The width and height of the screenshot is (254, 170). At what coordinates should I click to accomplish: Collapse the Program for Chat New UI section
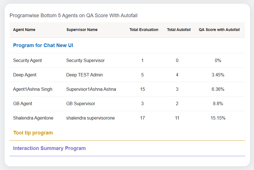[43, 45]
